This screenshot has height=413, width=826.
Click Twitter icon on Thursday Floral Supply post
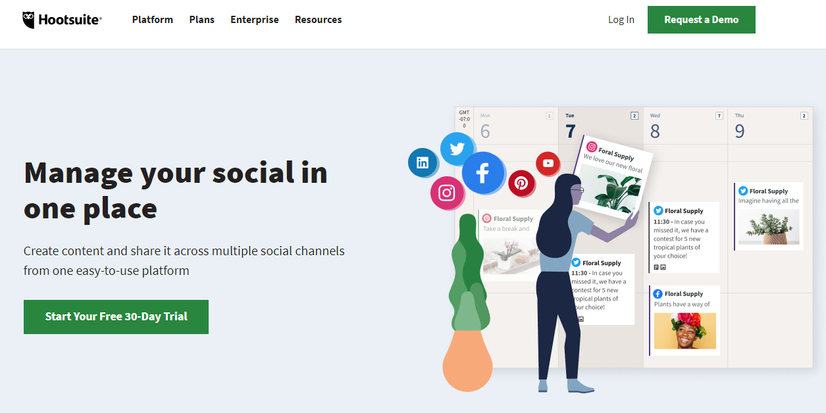pyautogui.click(x=743, y=191)
